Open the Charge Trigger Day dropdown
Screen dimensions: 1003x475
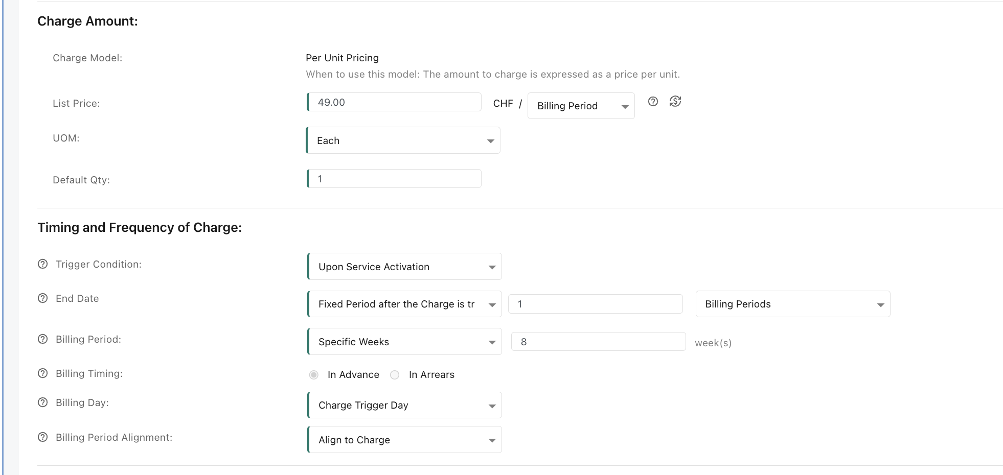404,405
